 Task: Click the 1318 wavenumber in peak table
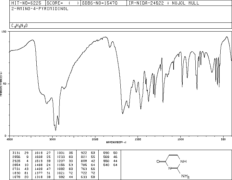[39, 177]
